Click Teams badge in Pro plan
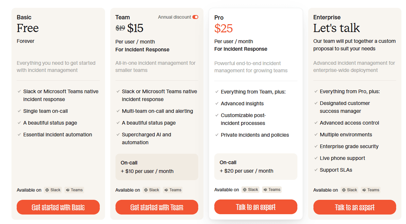 272,190
